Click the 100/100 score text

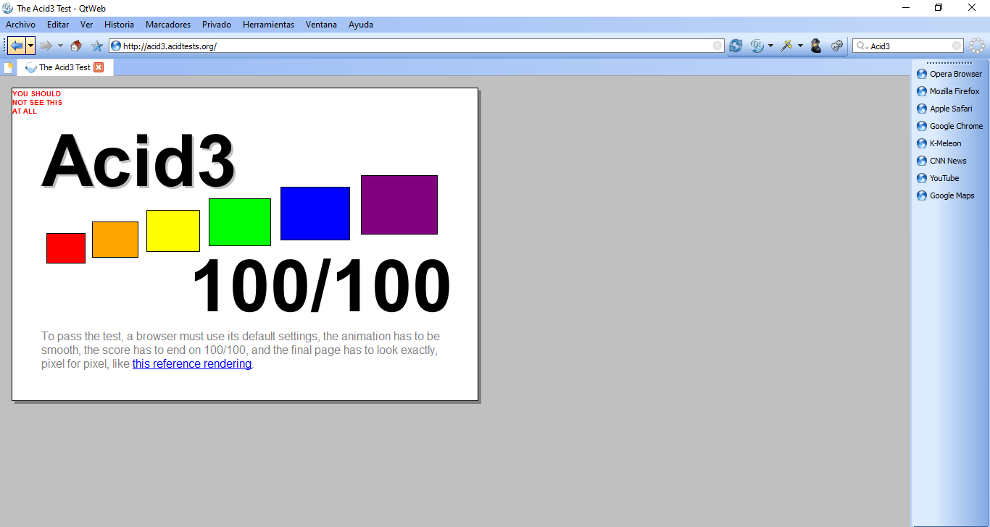coord(321,287)
